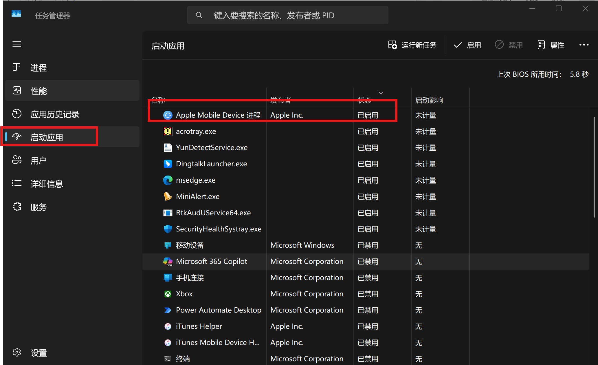Click the iTunes Helper icon
Image resolution: width=598 pixels, height=365 pixels.
click(168, 326)
